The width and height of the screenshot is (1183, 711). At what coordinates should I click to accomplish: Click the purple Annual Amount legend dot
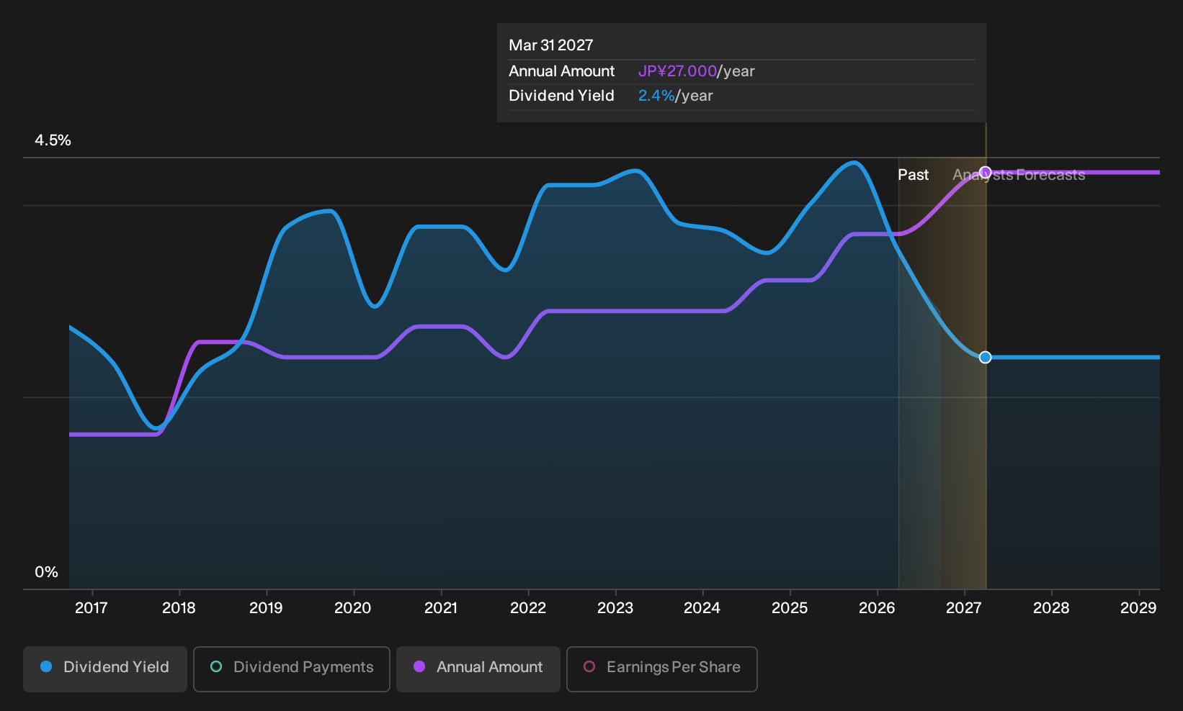click(x=419, y=666)
